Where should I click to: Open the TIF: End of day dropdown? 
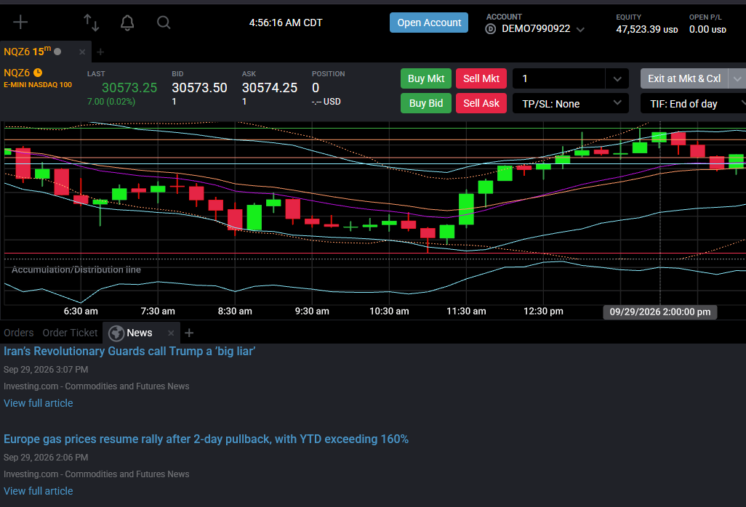(x=693, y=104)
